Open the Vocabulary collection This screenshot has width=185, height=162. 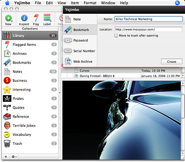click(30, 134)
